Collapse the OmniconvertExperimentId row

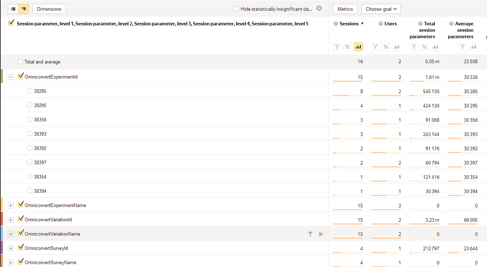click(x=11, y=77)
